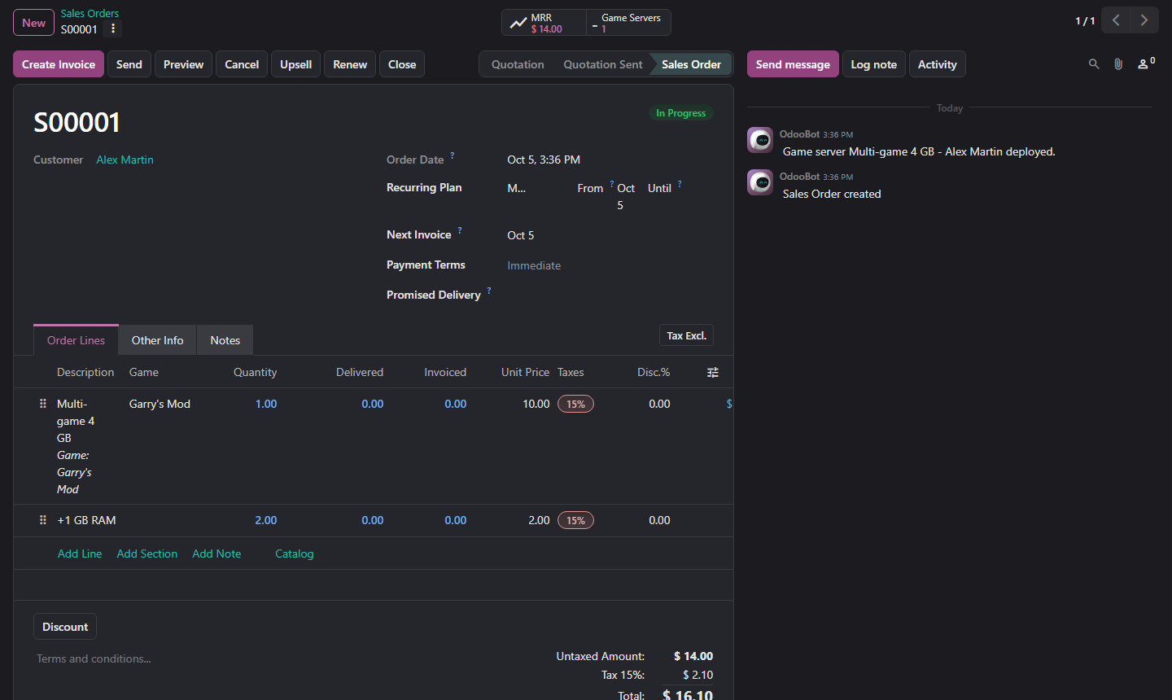Click 15% tax tag on Multi-game line

pyautogui.click(x=575, y=404)
